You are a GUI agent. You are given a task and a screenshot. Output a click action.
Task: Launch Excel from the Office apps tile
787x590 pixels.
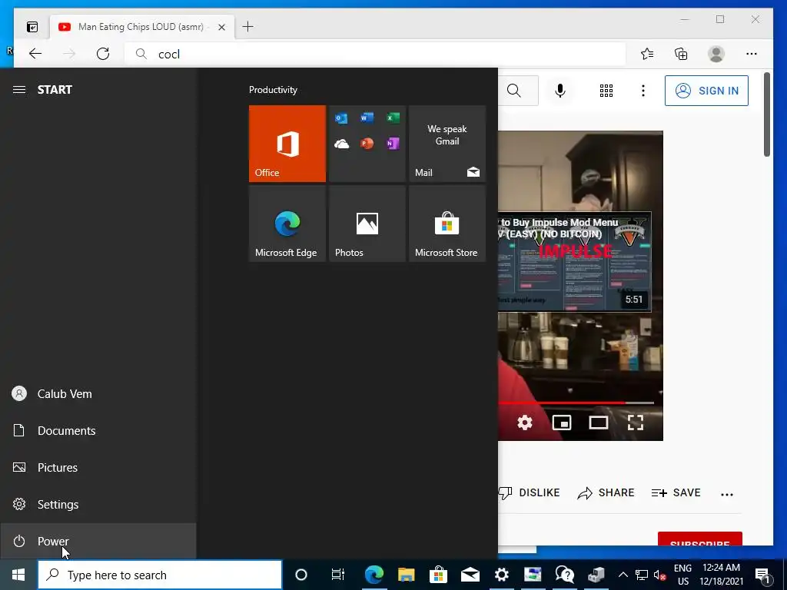pyautogui.click(x=393, y=118)
